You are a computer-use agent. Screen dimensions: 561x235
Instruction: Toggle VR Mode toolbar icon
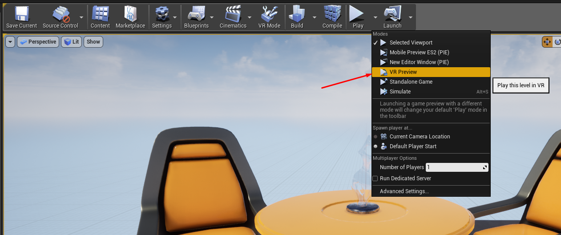269,14
